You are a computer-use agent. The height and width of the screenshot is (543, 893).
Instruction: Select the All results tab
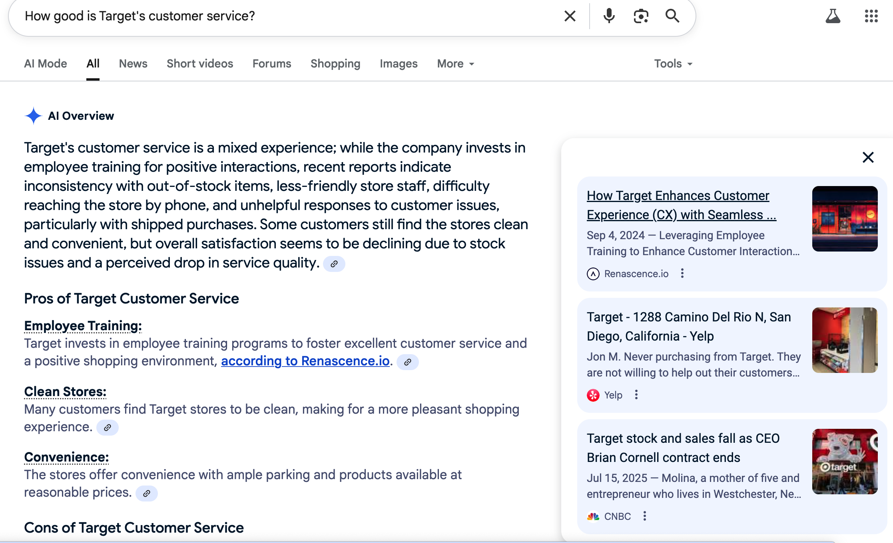(x=93, y=63)
